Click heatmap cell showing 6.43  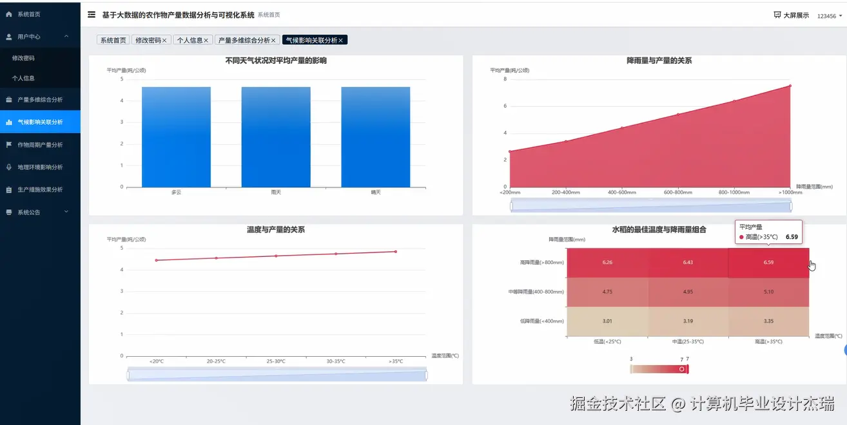(688, 263)
